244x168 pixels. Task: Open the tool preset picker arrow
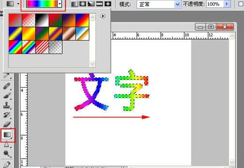coord(18,4)
